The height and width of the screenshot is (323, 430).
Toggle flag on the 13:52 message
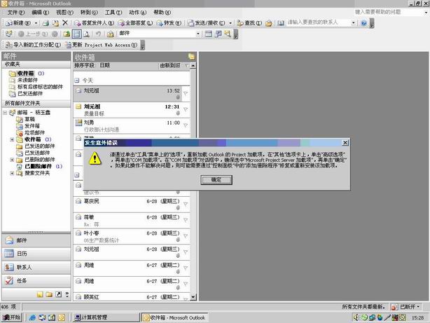186,93
